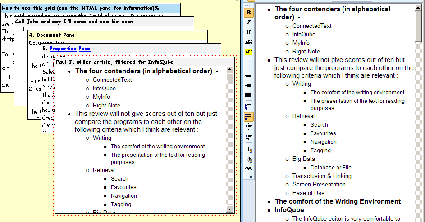Click 'MyInfo' in the HTML pane
Image resolution: width=425 pixels, height=222 pixels.
point(301,43)
